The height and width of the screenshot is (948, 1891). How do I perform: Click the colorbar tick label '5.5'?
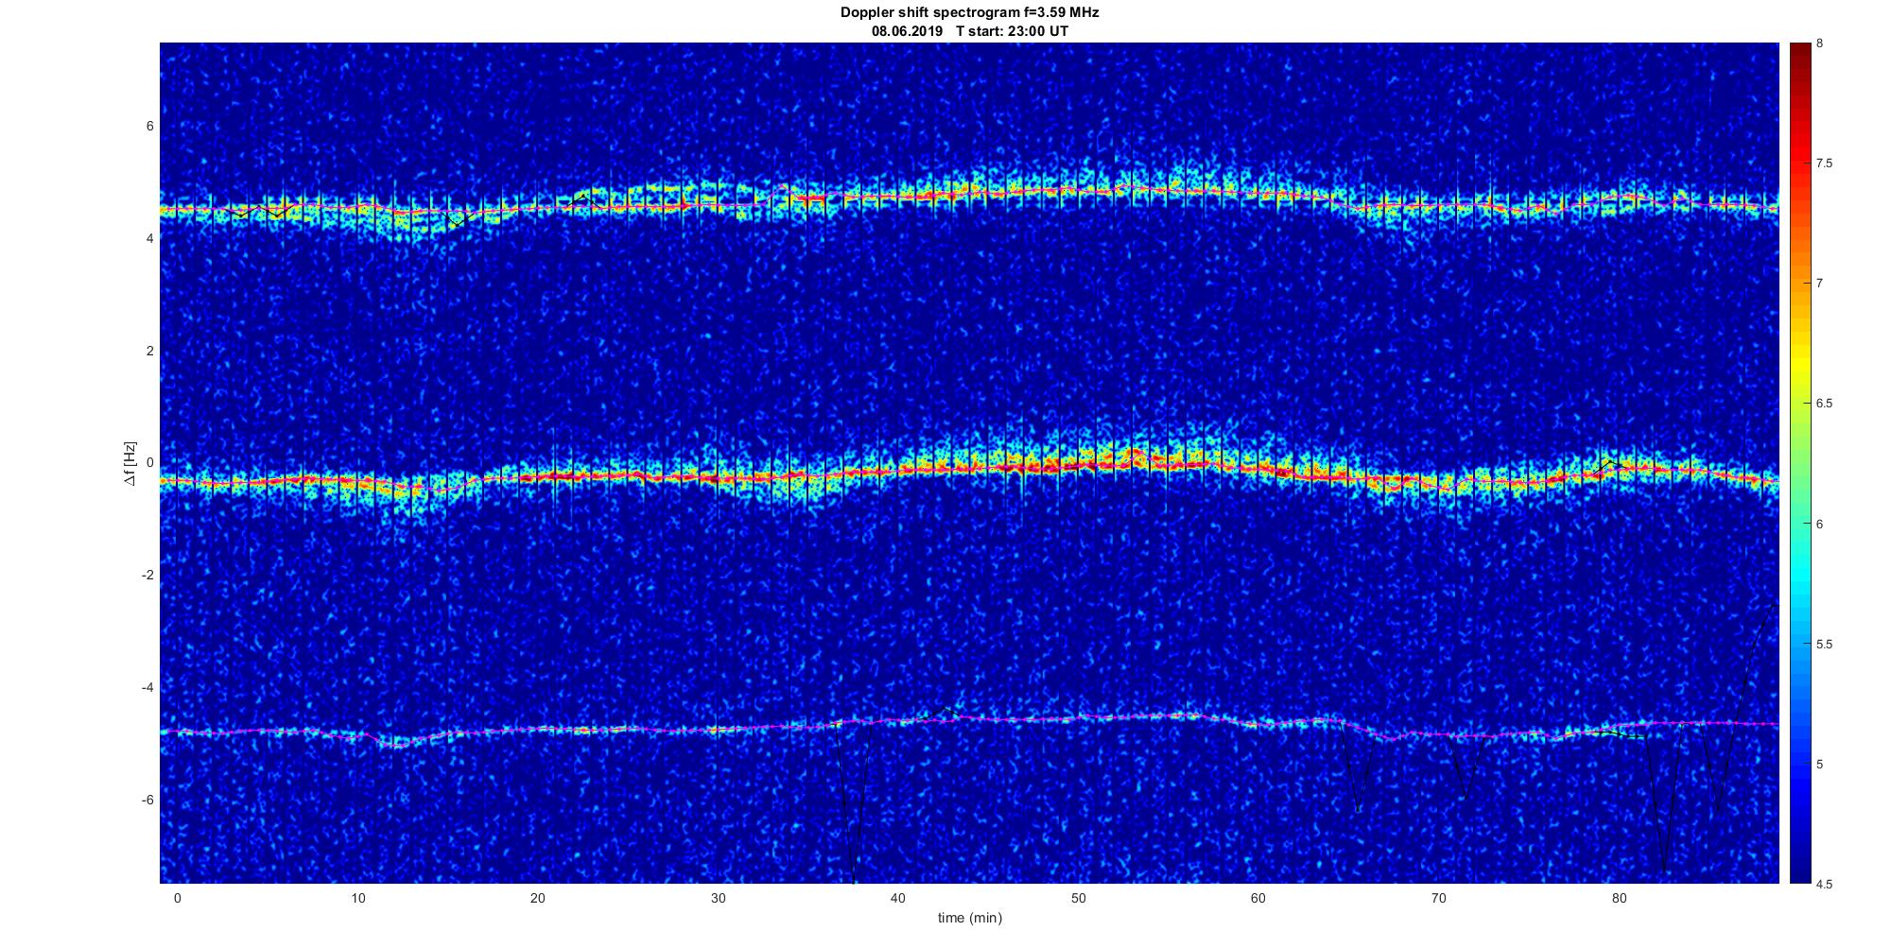tap(1824, 644)
